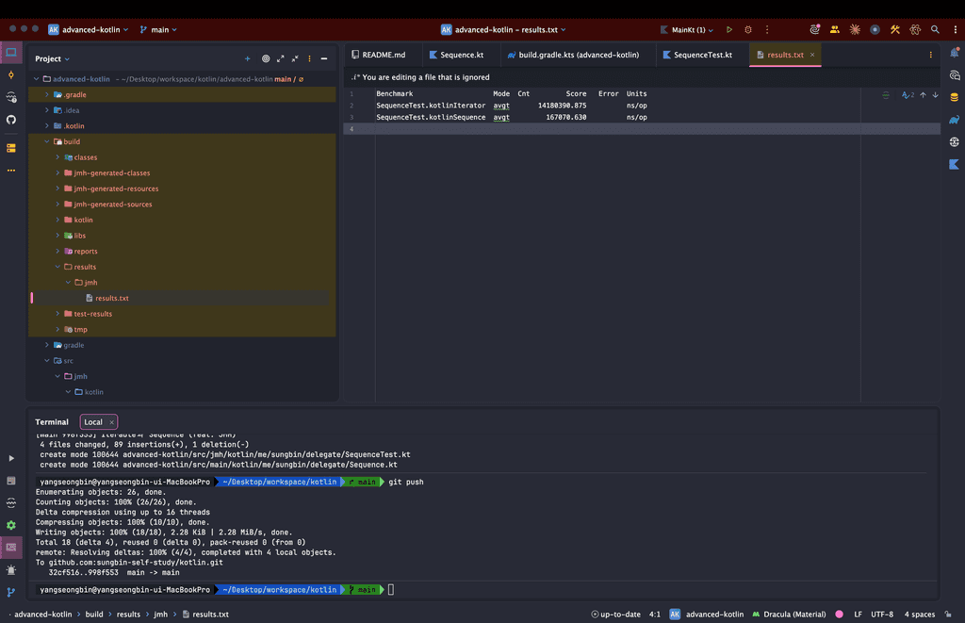This screenshot has height=623, width=965.
Task: Collapse all in Project panel
Action: click(295, 58)
